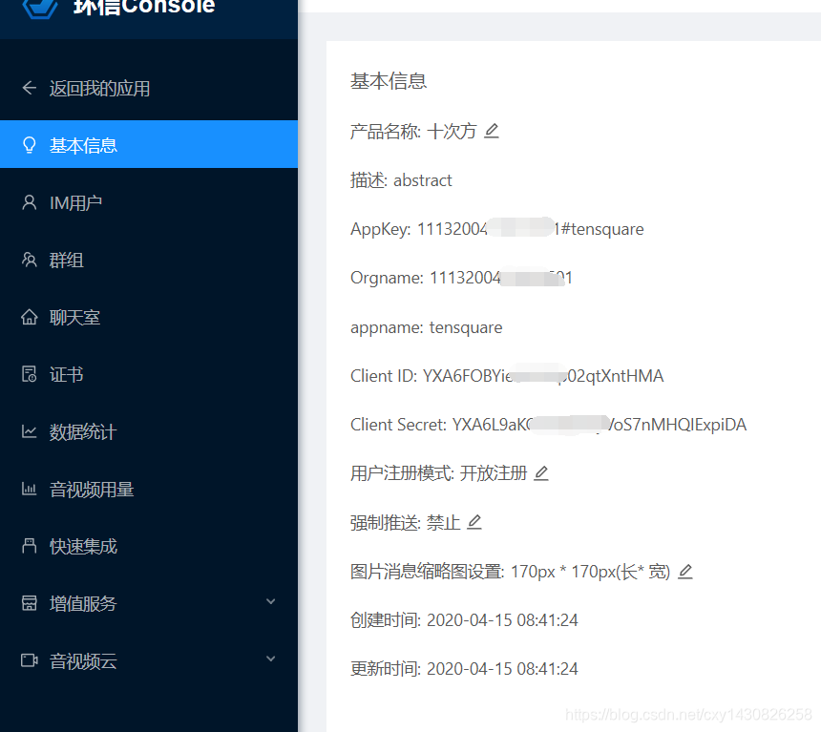Expand the 音视频云 submenu chevron
Viewport: 821px width, 732px height.
point(271,659)
